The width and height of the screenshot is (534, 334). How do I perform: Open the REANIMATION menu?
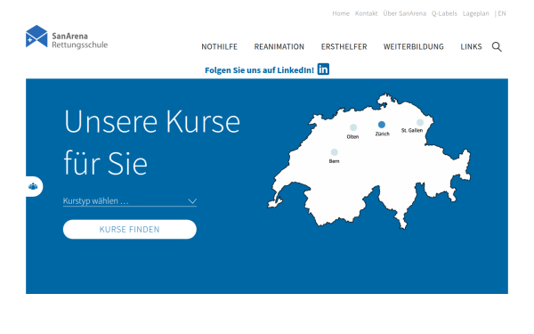[x=279, y=46]
